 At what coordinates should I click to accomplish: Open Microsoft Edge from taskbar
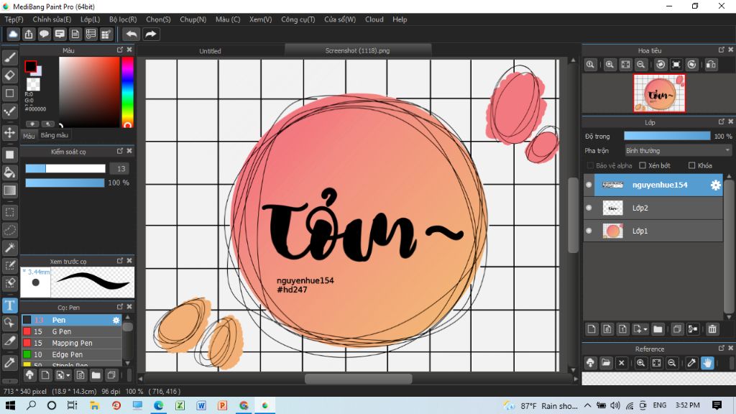click(x=159, y=405)
